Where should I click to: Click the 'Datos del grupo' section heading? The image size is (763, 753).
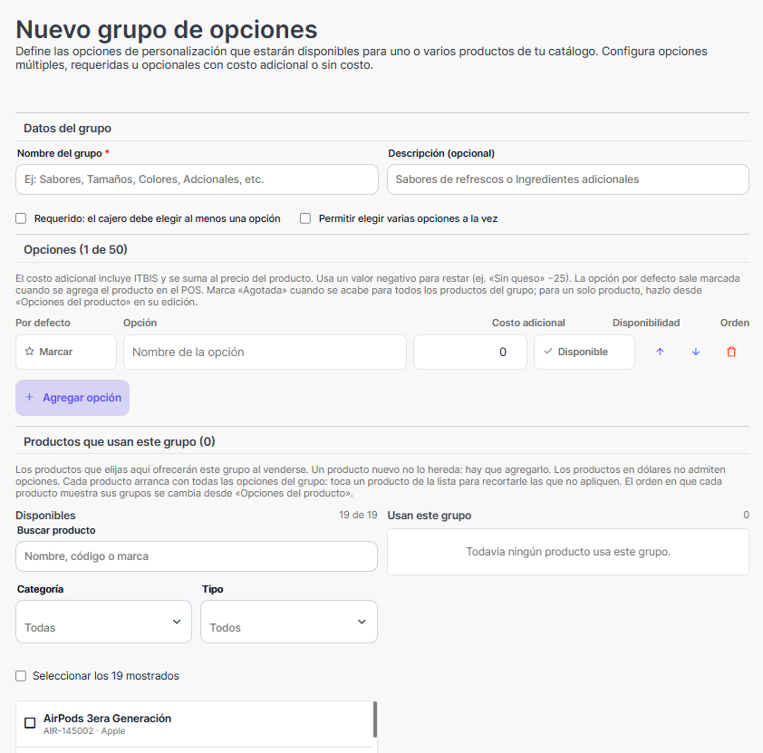(67, 129)
